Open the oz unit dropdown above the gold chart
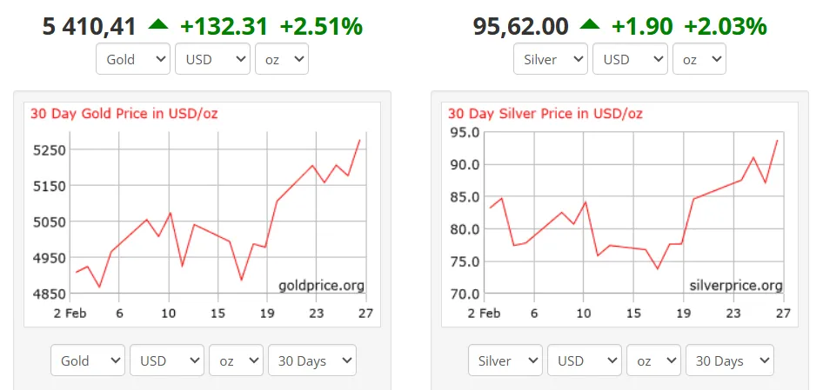This screenshot has height=390, width=823. click(x=281, y=59)
